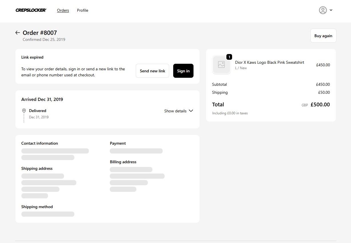Expand Show details for delivery

(179, 111)
